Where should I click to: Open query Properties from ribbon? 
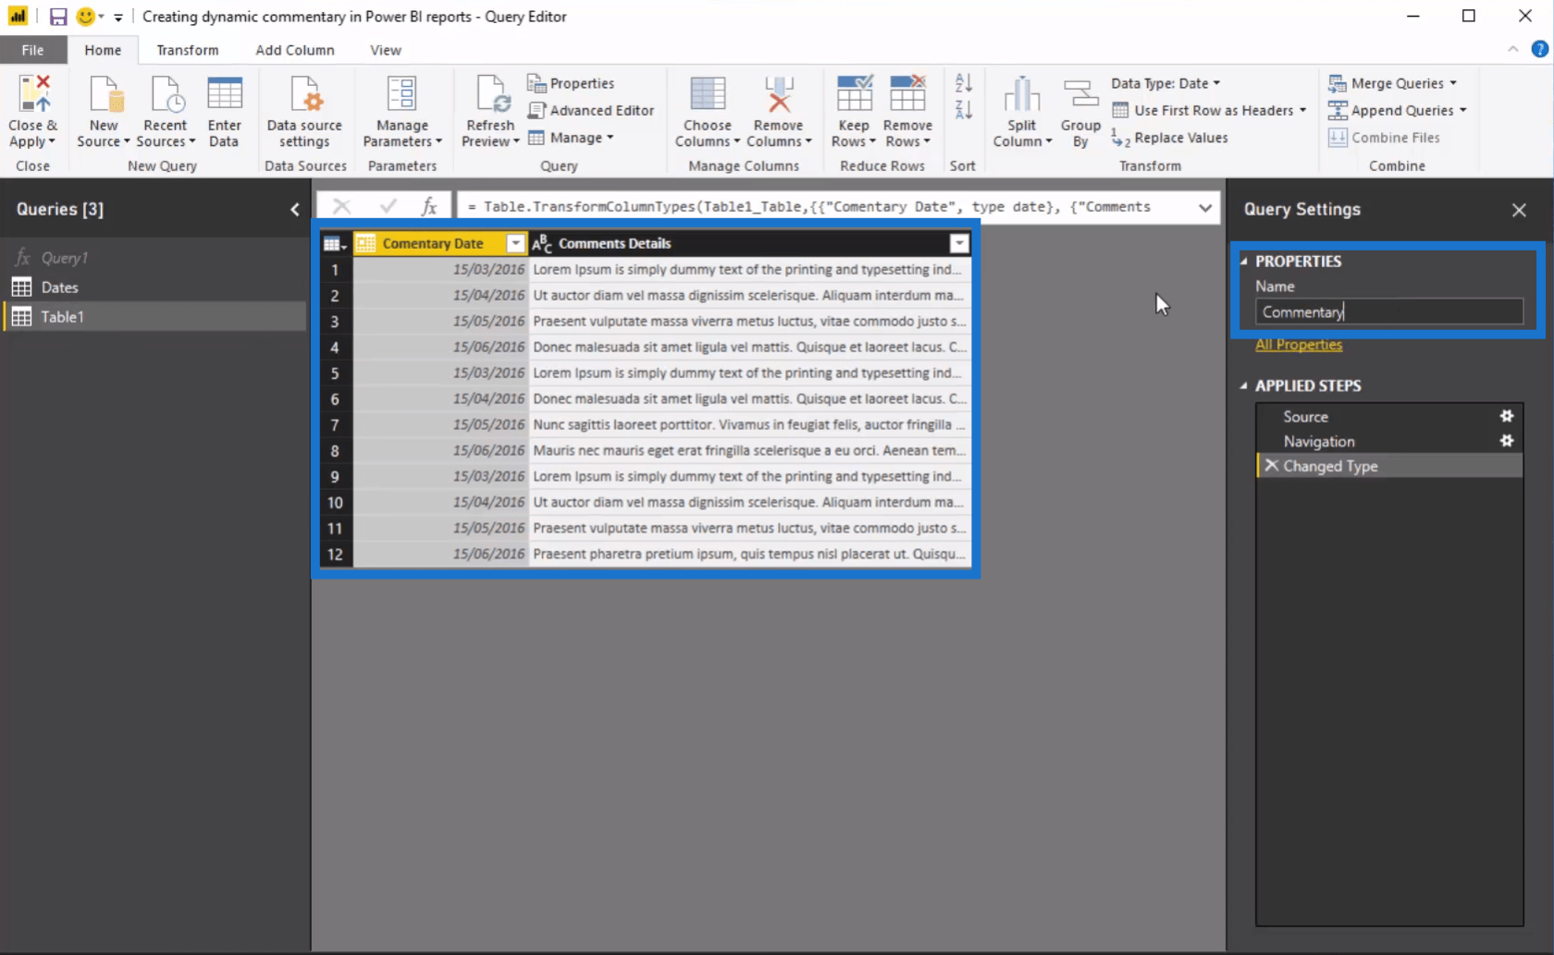point(571,83)
